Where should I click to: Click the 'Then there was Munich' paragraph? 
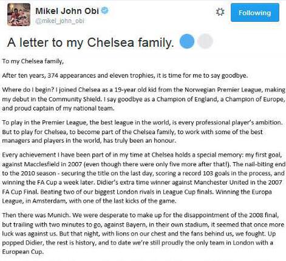click(x=140, y=233)
